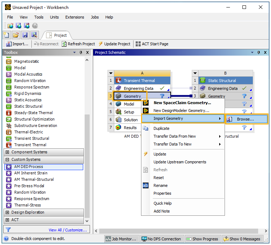Click Toolbox scrollbar down arrow

click(87, 221)
